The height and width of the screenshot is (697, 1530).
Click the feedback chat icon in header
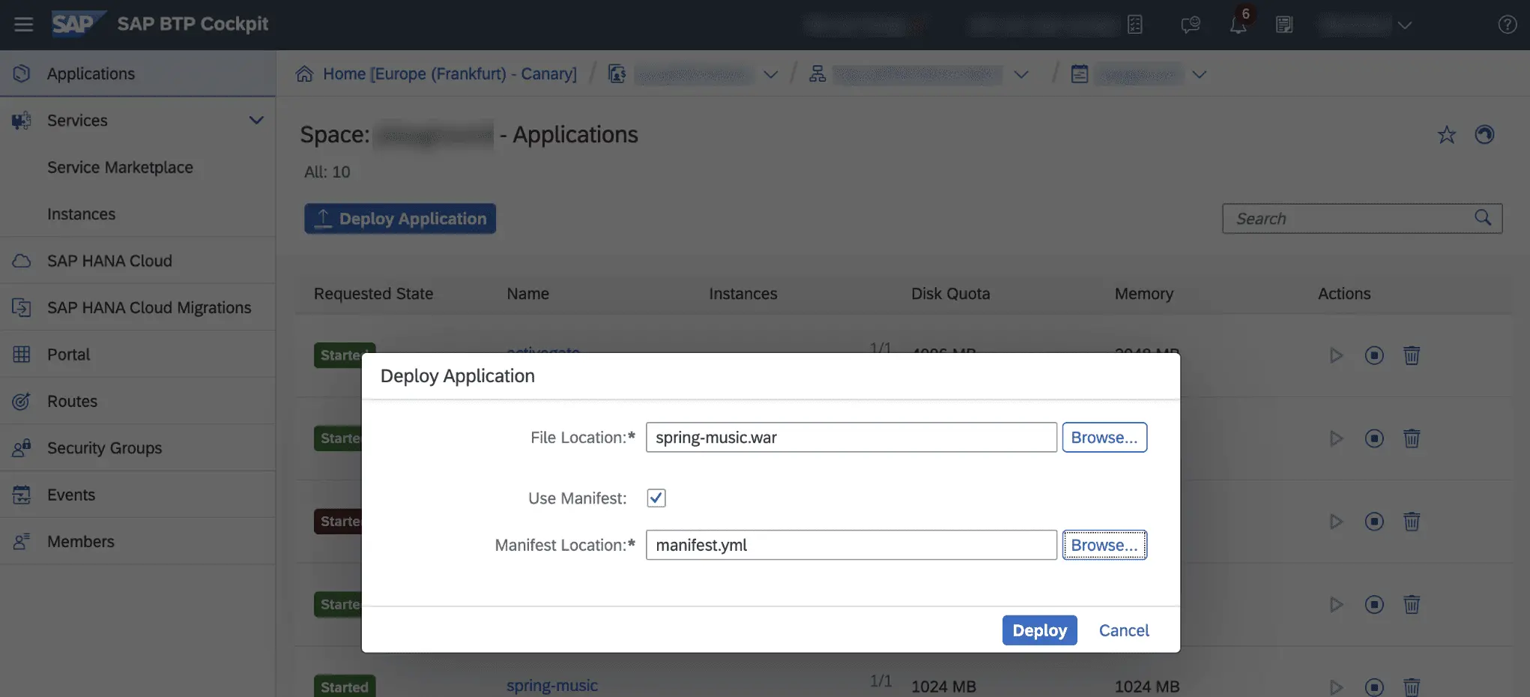1190,25
